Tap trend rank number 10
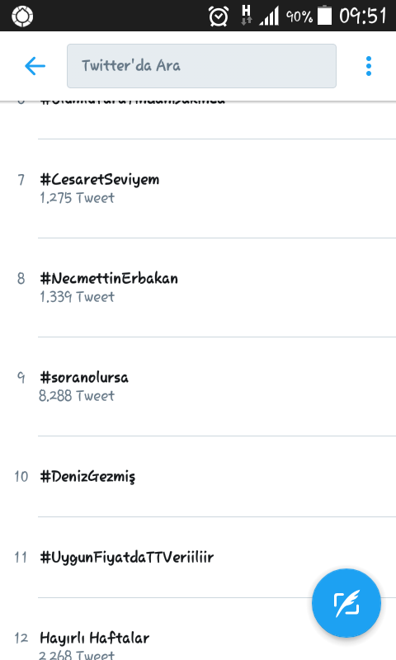396x660 pixels. [21, 477]
